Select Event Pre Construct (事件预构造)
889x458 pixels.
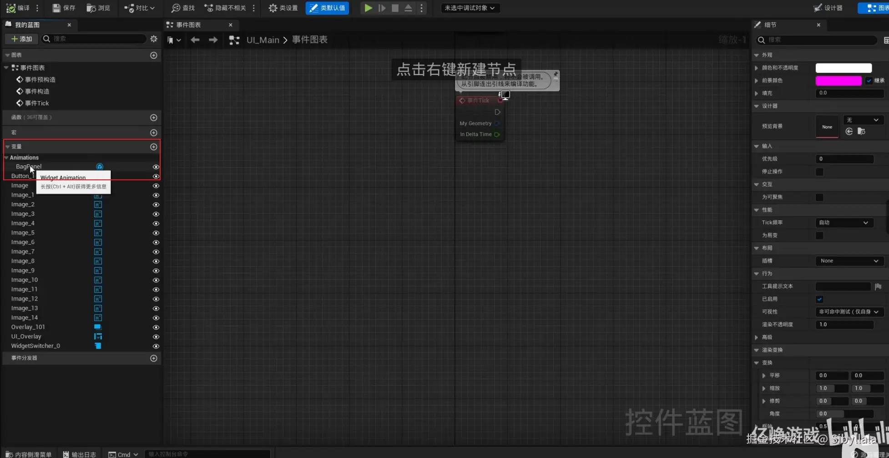pos(40,80)
